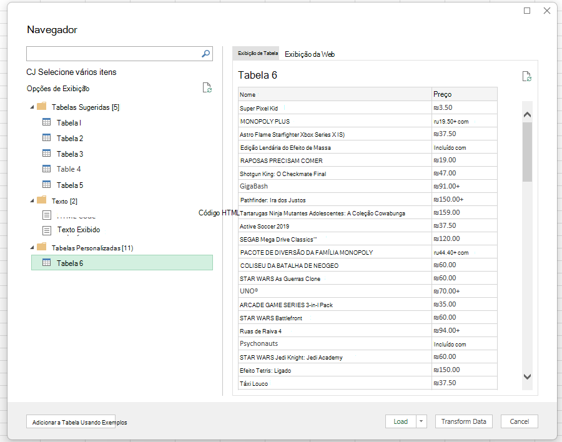Select Tabela 5 in the tree
Screen dimensions: 562x442
pyautogui.click(x=70, y=185)
